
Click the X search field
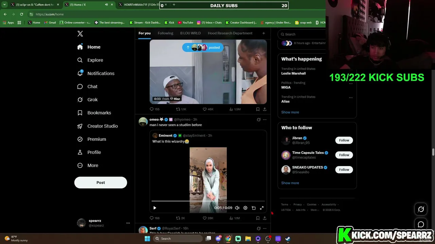(x=302, y=34)
